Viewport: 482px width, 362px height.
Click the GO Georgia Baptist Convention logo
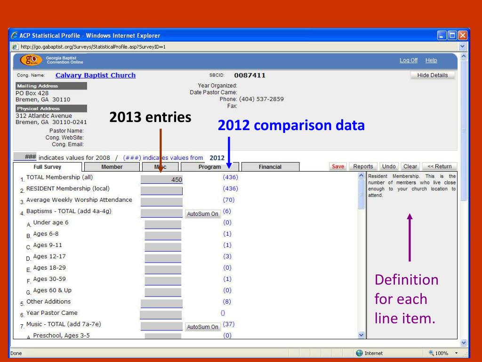tap(31, 60)
